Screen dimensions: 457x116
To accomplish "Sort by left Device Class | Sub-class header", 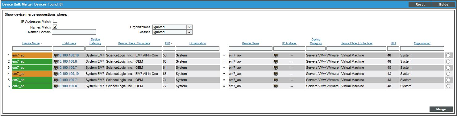I will [x=134, y=43].
